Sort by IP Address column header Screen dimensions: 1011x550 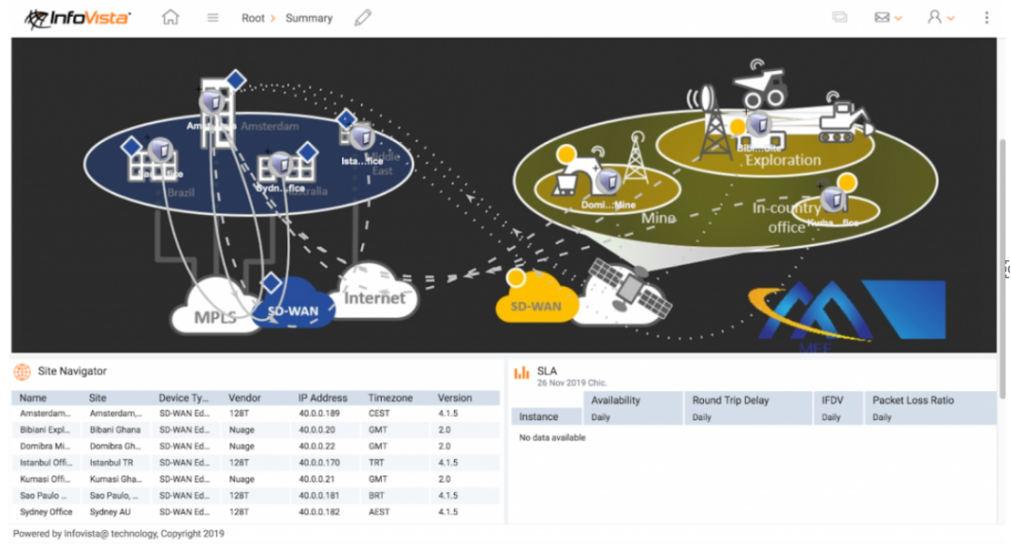point(322,398)
